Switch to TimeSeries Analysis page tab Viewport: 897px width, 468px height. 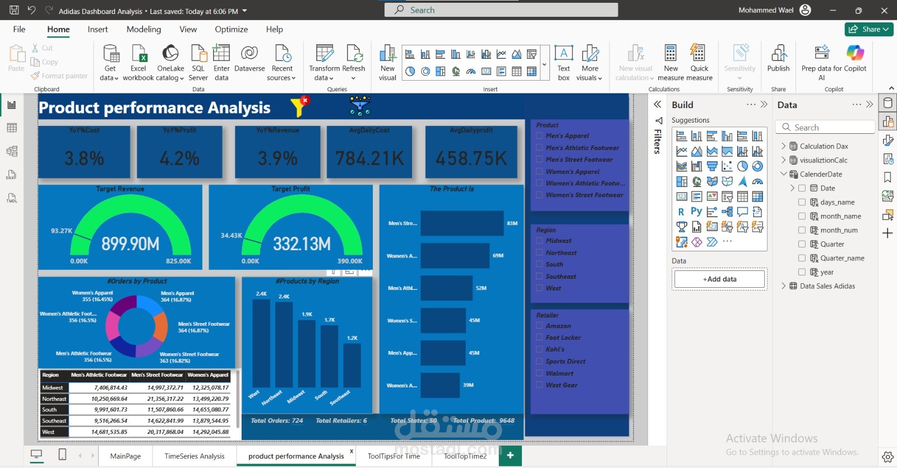point(195,456)
